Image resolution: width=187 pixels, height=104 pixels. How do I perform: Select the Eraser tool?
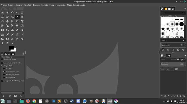(x=17, y=34)
